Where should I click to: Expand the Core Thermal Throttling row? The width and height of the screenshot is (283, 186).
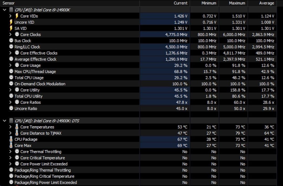click(x=10, y=152)
